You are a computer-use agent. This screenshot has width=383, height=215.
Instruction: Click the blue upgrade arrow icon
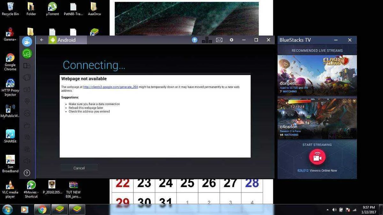pos(195,40)
